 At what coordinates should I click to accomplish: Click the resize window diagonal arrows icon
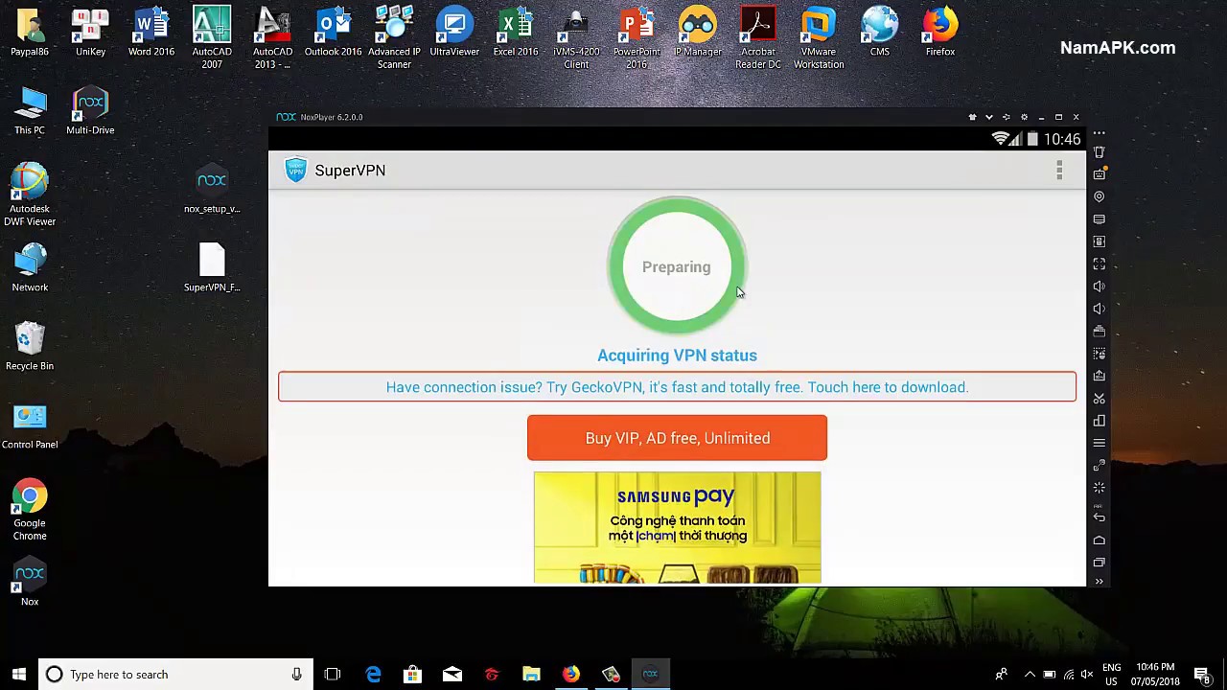(x=1100, y=465)
